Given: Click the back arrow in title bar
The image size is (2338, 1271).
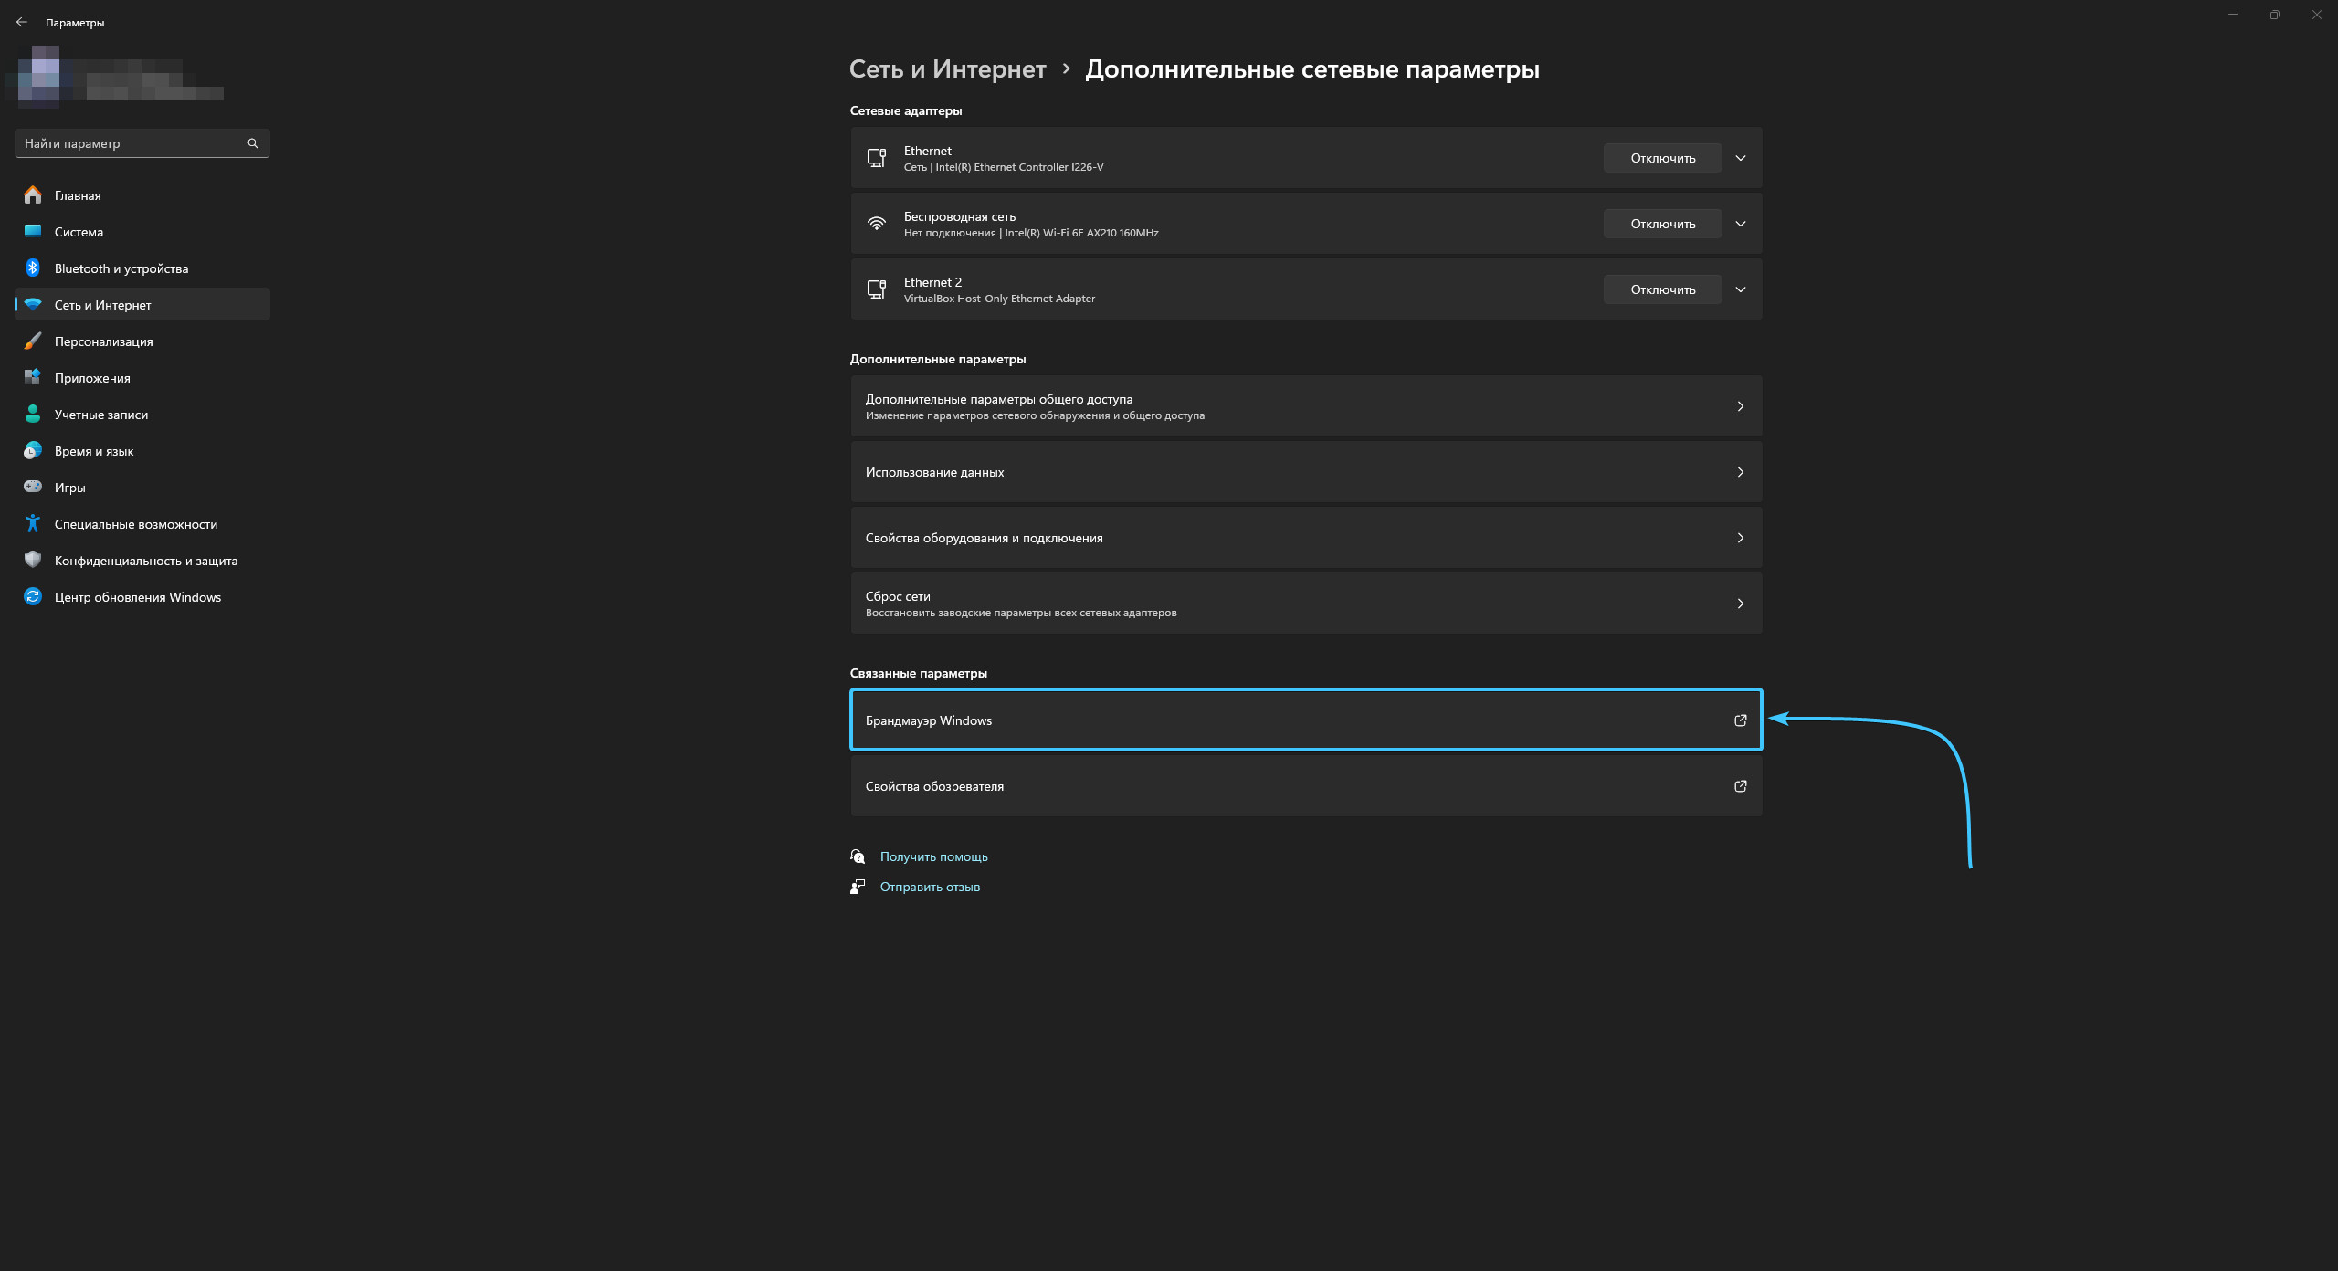Looking at the screenshot, I should [x=21, y=22].
